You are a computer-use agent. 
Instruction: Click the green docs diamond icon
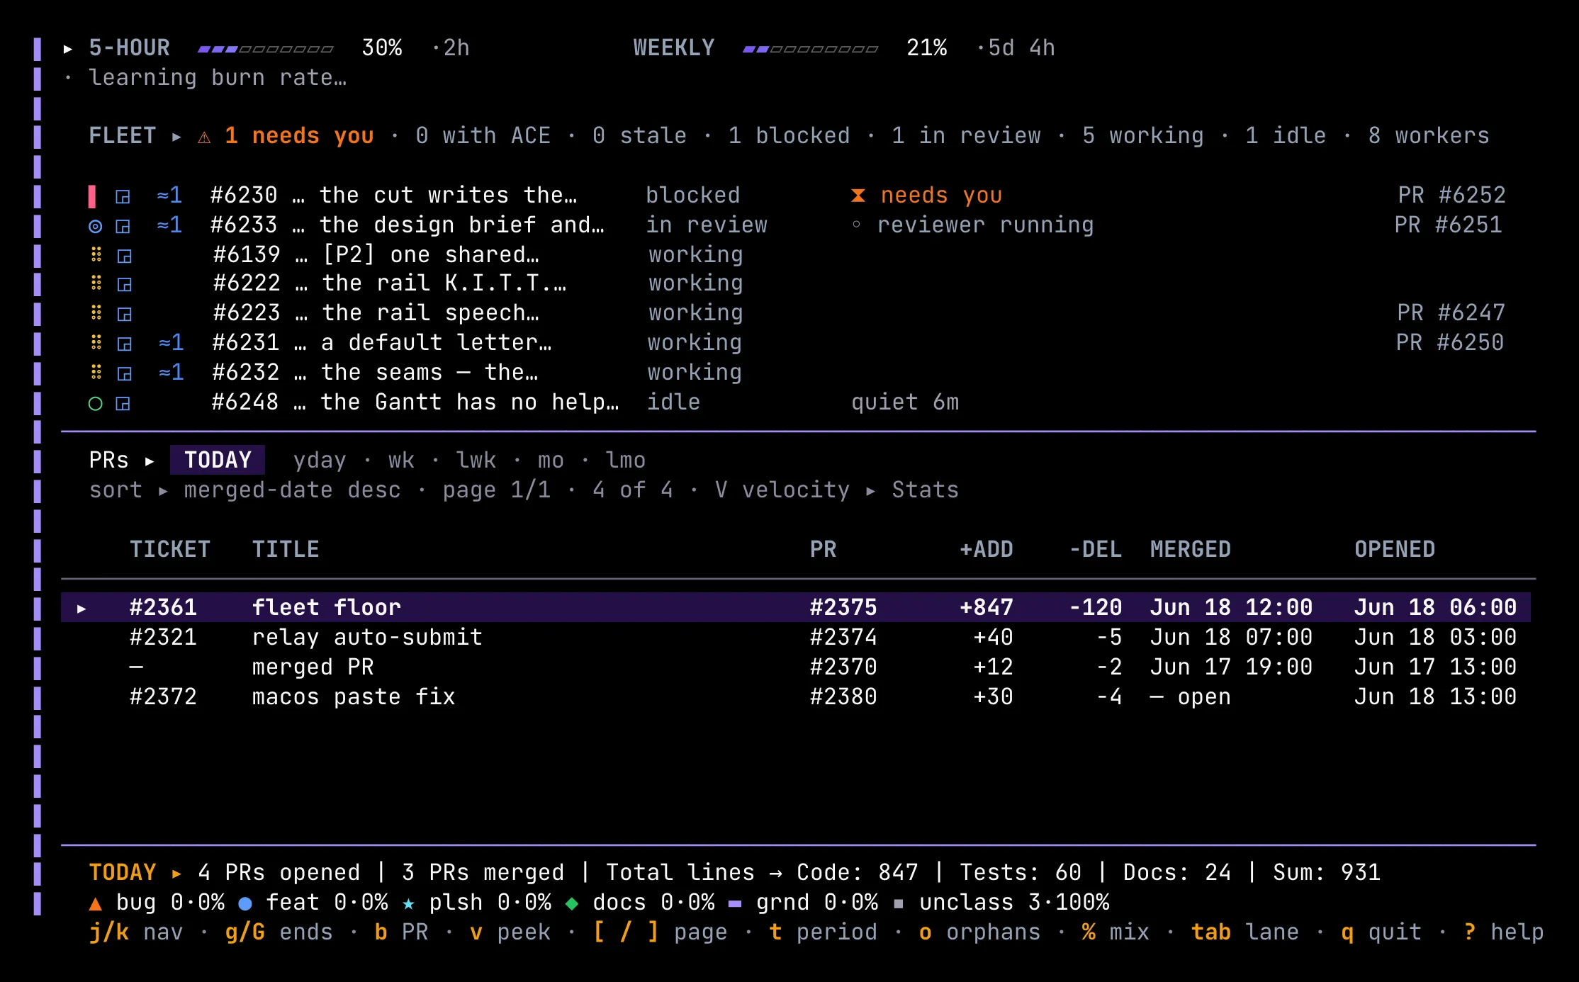coord(572,903)
